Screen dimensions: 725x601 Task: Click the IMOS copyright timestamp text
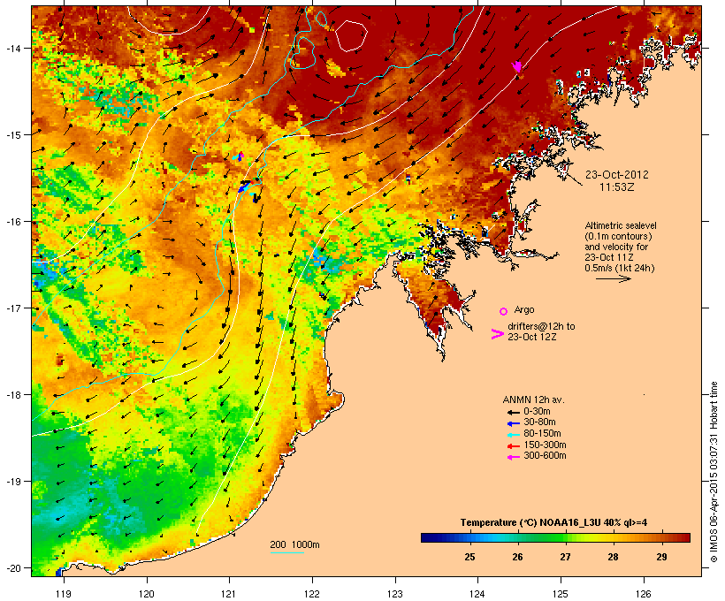click(714, 472)
